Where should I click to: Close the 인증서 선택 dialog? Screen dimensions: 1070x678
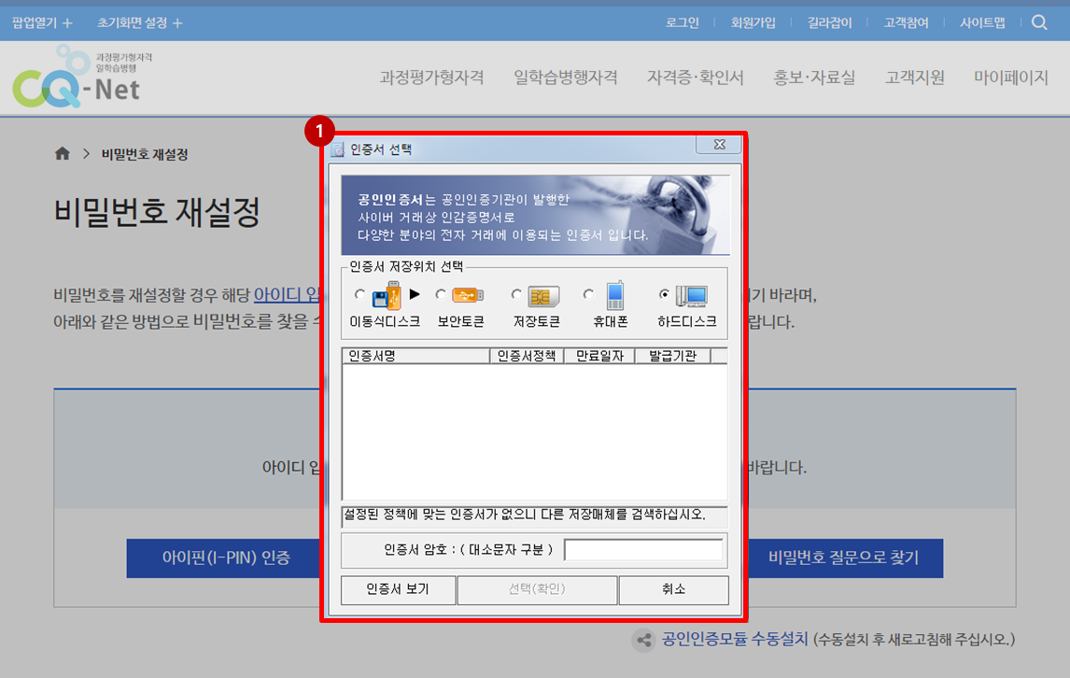point(719,144)
